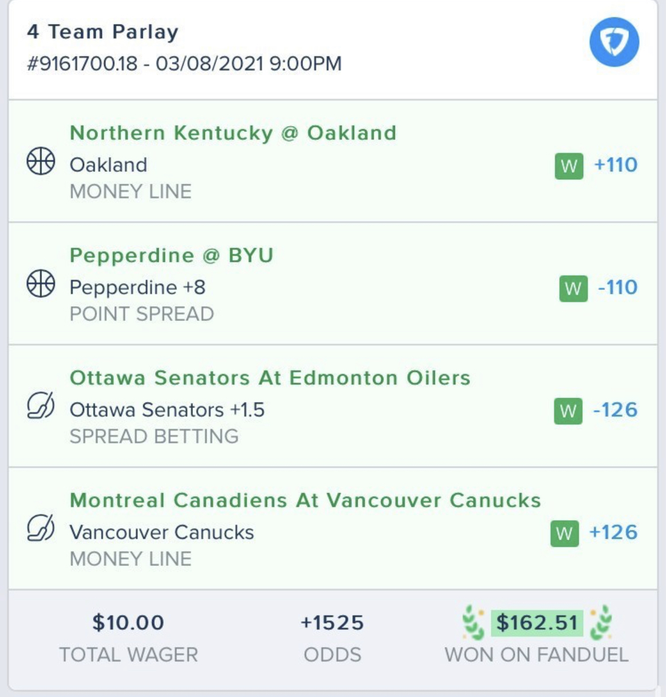Click the green W badge for Vancouver Canucks
Screen dimensions: 666x697
pyautogui.click(x=564, y=533)
